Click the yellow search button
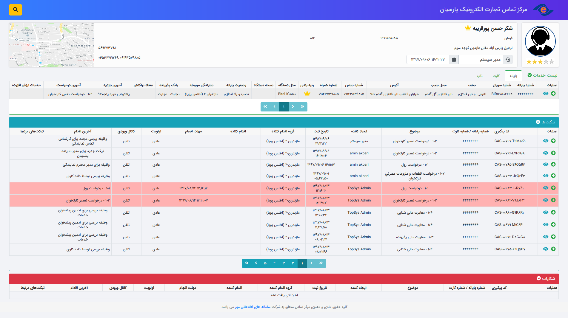Screen dimensions: 568x318 [x=16, y=10]
